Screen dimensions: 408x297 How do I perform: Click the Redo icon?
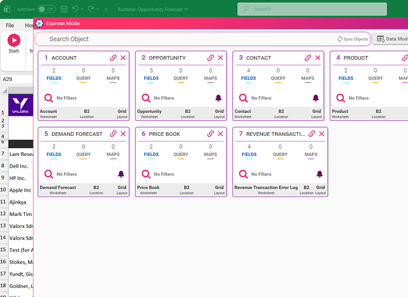click(x=91, y=9)
